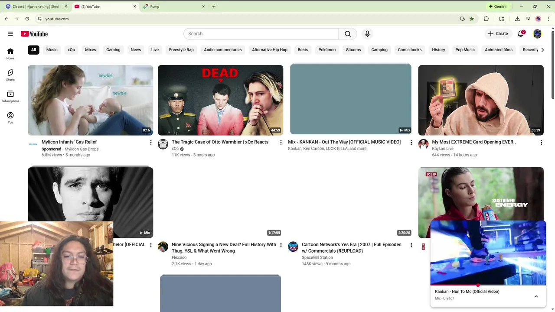Screen dimensions: 555x312
Task: Close the YouTube browser tab
Action: (134, 6)
